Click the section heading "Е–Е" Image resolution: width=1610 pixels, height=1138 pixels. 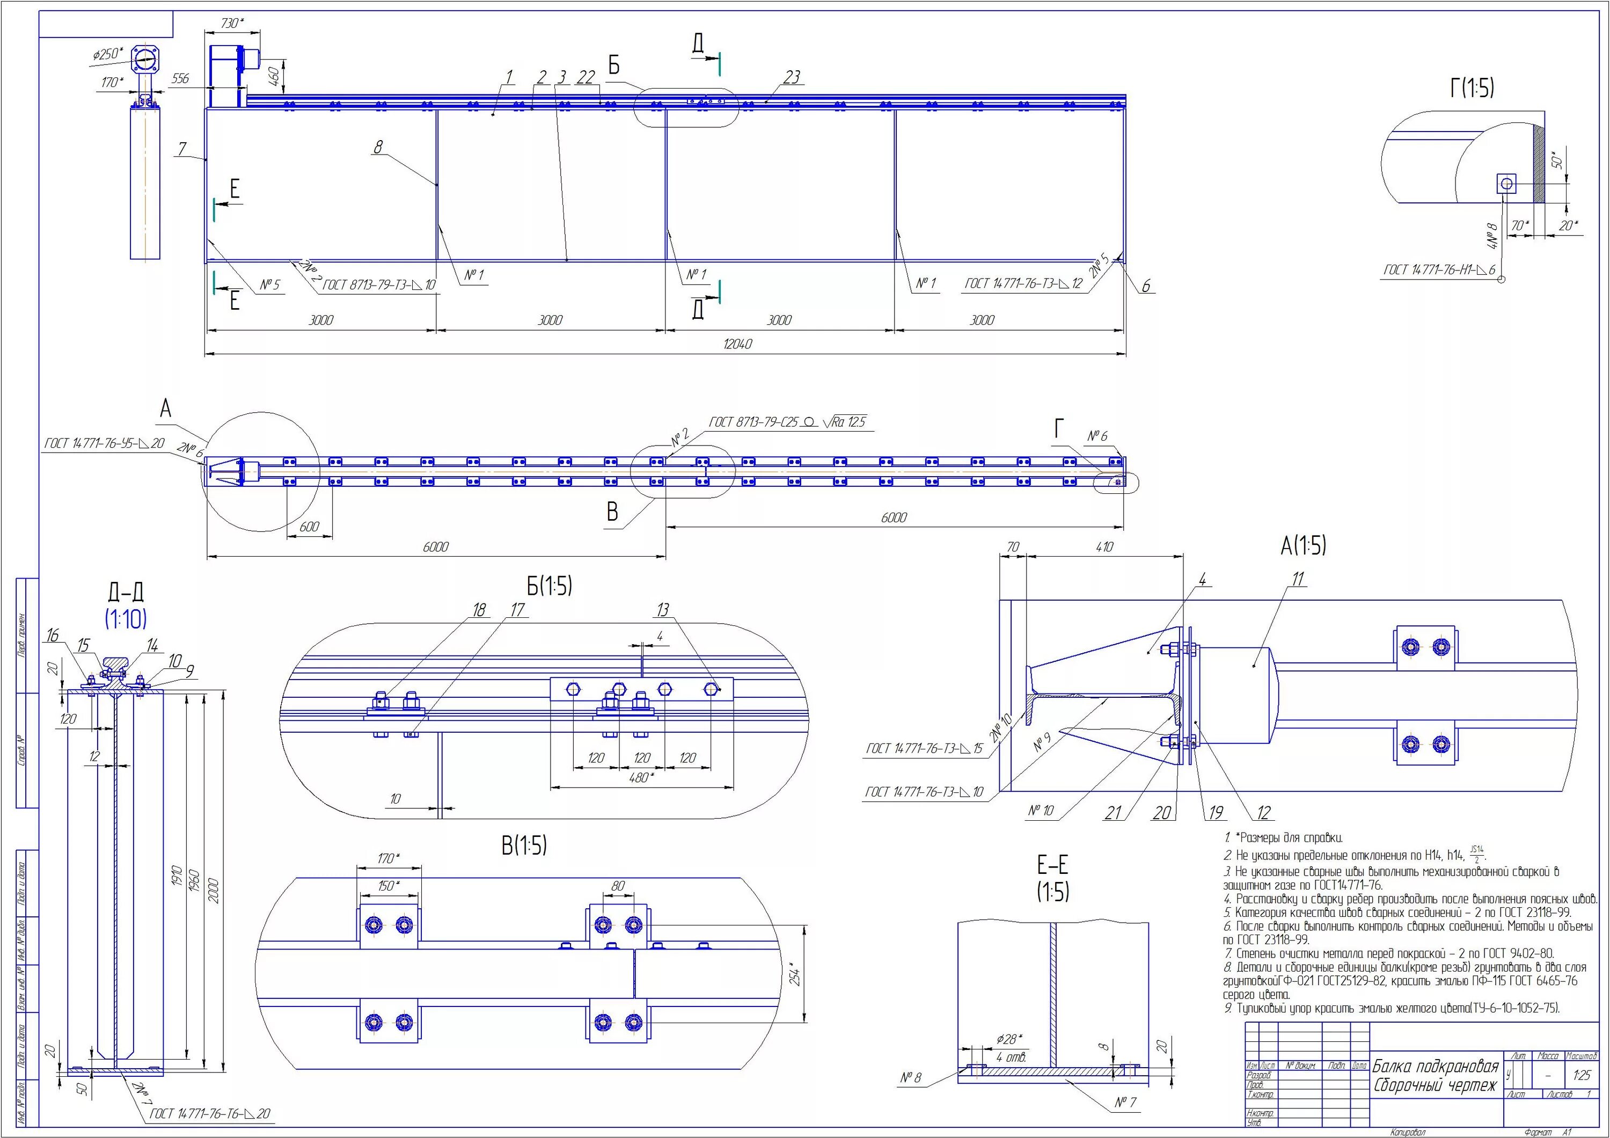pos(1052,866)
